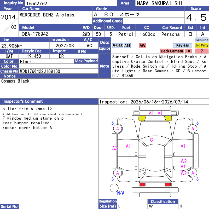Select the Serial No label
The height and width of the screenshot is (209, 209).
(x=9, y=206)
